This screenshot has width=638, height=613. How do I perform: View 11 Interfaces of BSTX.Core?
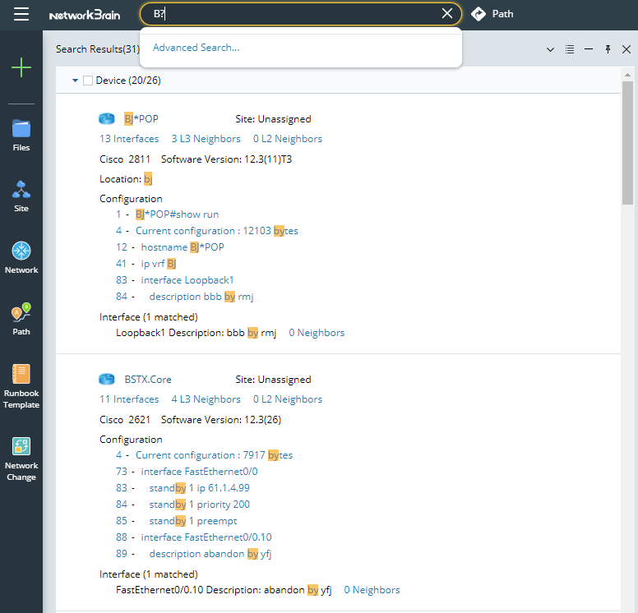pyautogui.click(x=129, y=399)
